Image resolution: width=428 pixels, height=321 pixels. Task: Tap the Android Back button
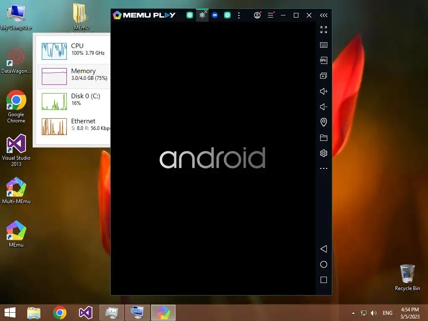point(324,249)
